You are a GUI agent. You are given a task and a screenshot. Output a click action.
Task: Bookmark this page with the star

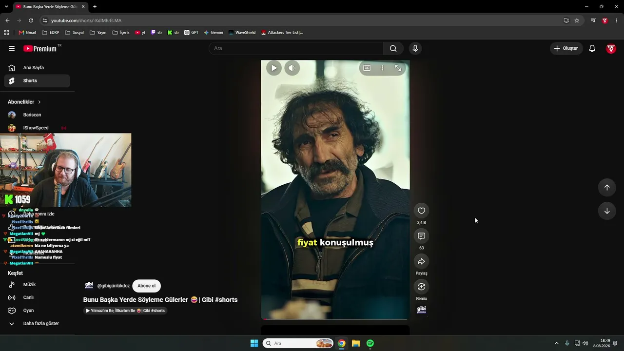[x=577, y=20]
